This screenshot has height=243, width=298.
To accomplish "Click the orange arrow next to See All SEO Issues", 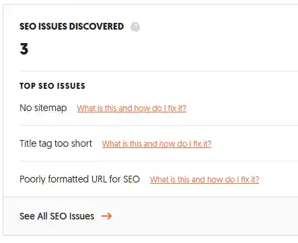I will 106,216.
